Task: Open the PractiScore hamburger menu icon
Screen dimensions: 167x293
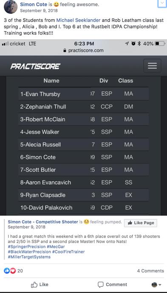Action: [152, 66]
